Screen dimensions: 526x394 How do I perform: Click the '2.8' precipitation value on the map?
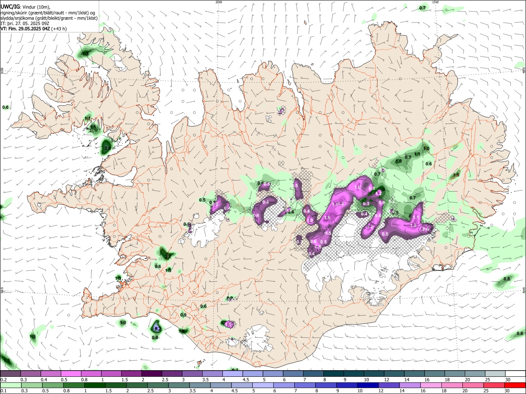(108, 148)
